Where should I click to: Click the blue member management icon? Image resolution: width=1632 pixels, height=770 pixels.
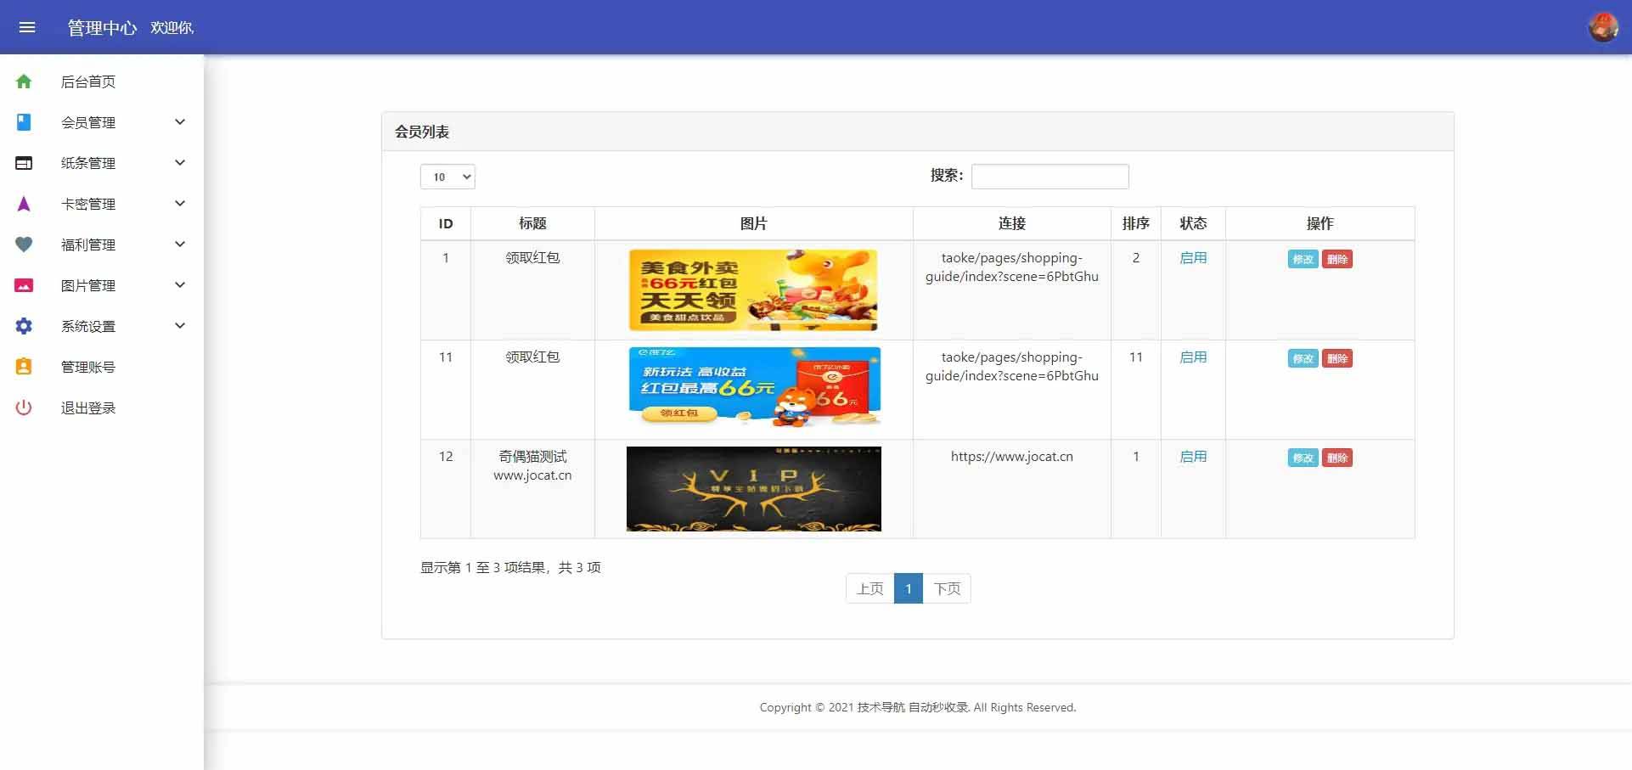click(24, 122)
